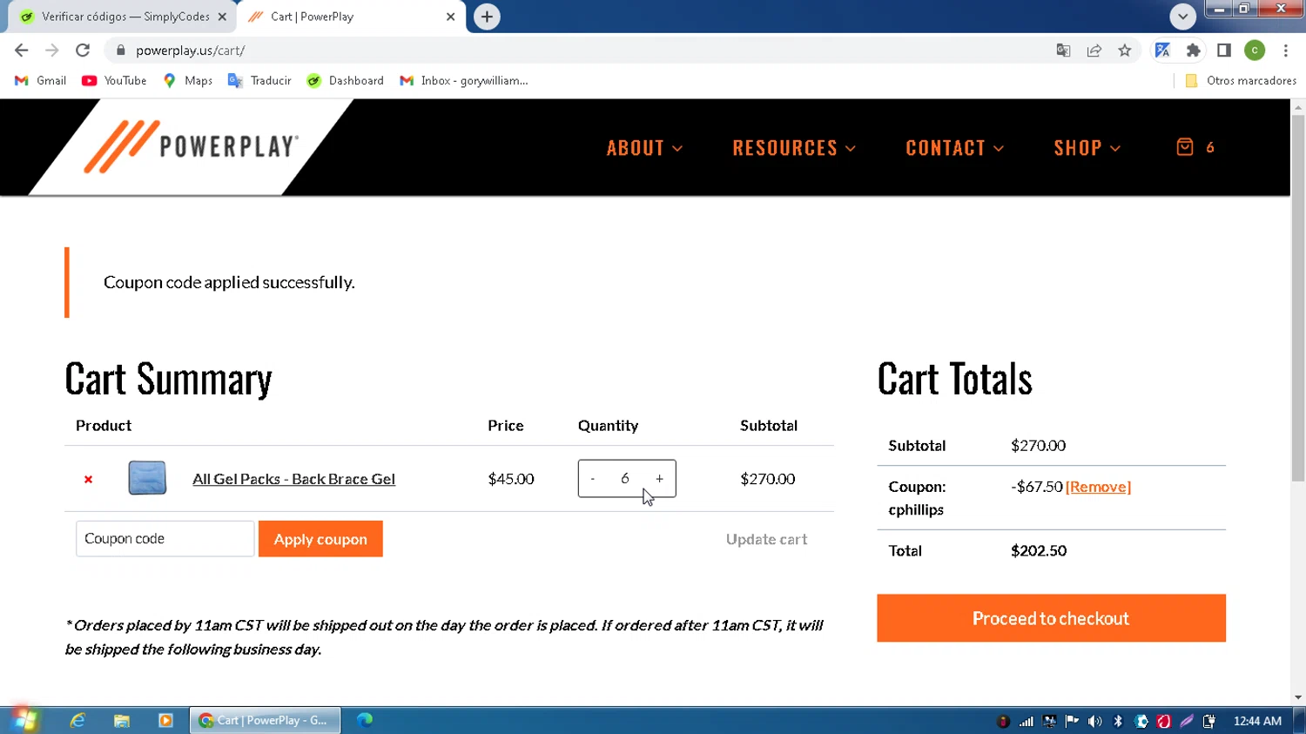This screenshot has height=734, width=1306.
Task: Click the Google translate page icon
Action: point(1063,51)
